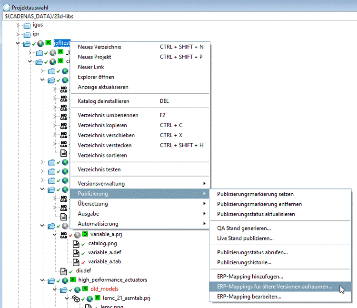357x308 pixels.
Task: Open the Versionsverwaltung submenu
Action: [140, 183]
